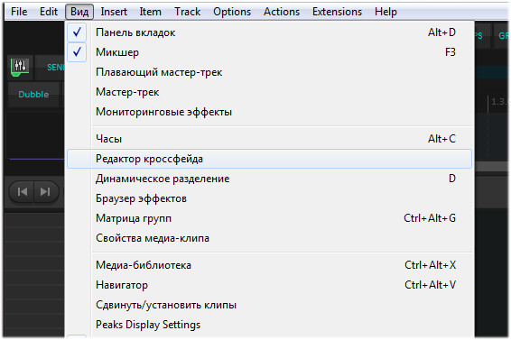Screen dimensions: 511x340
Task: Jump to the previous marker
Action: pos(23,192)
